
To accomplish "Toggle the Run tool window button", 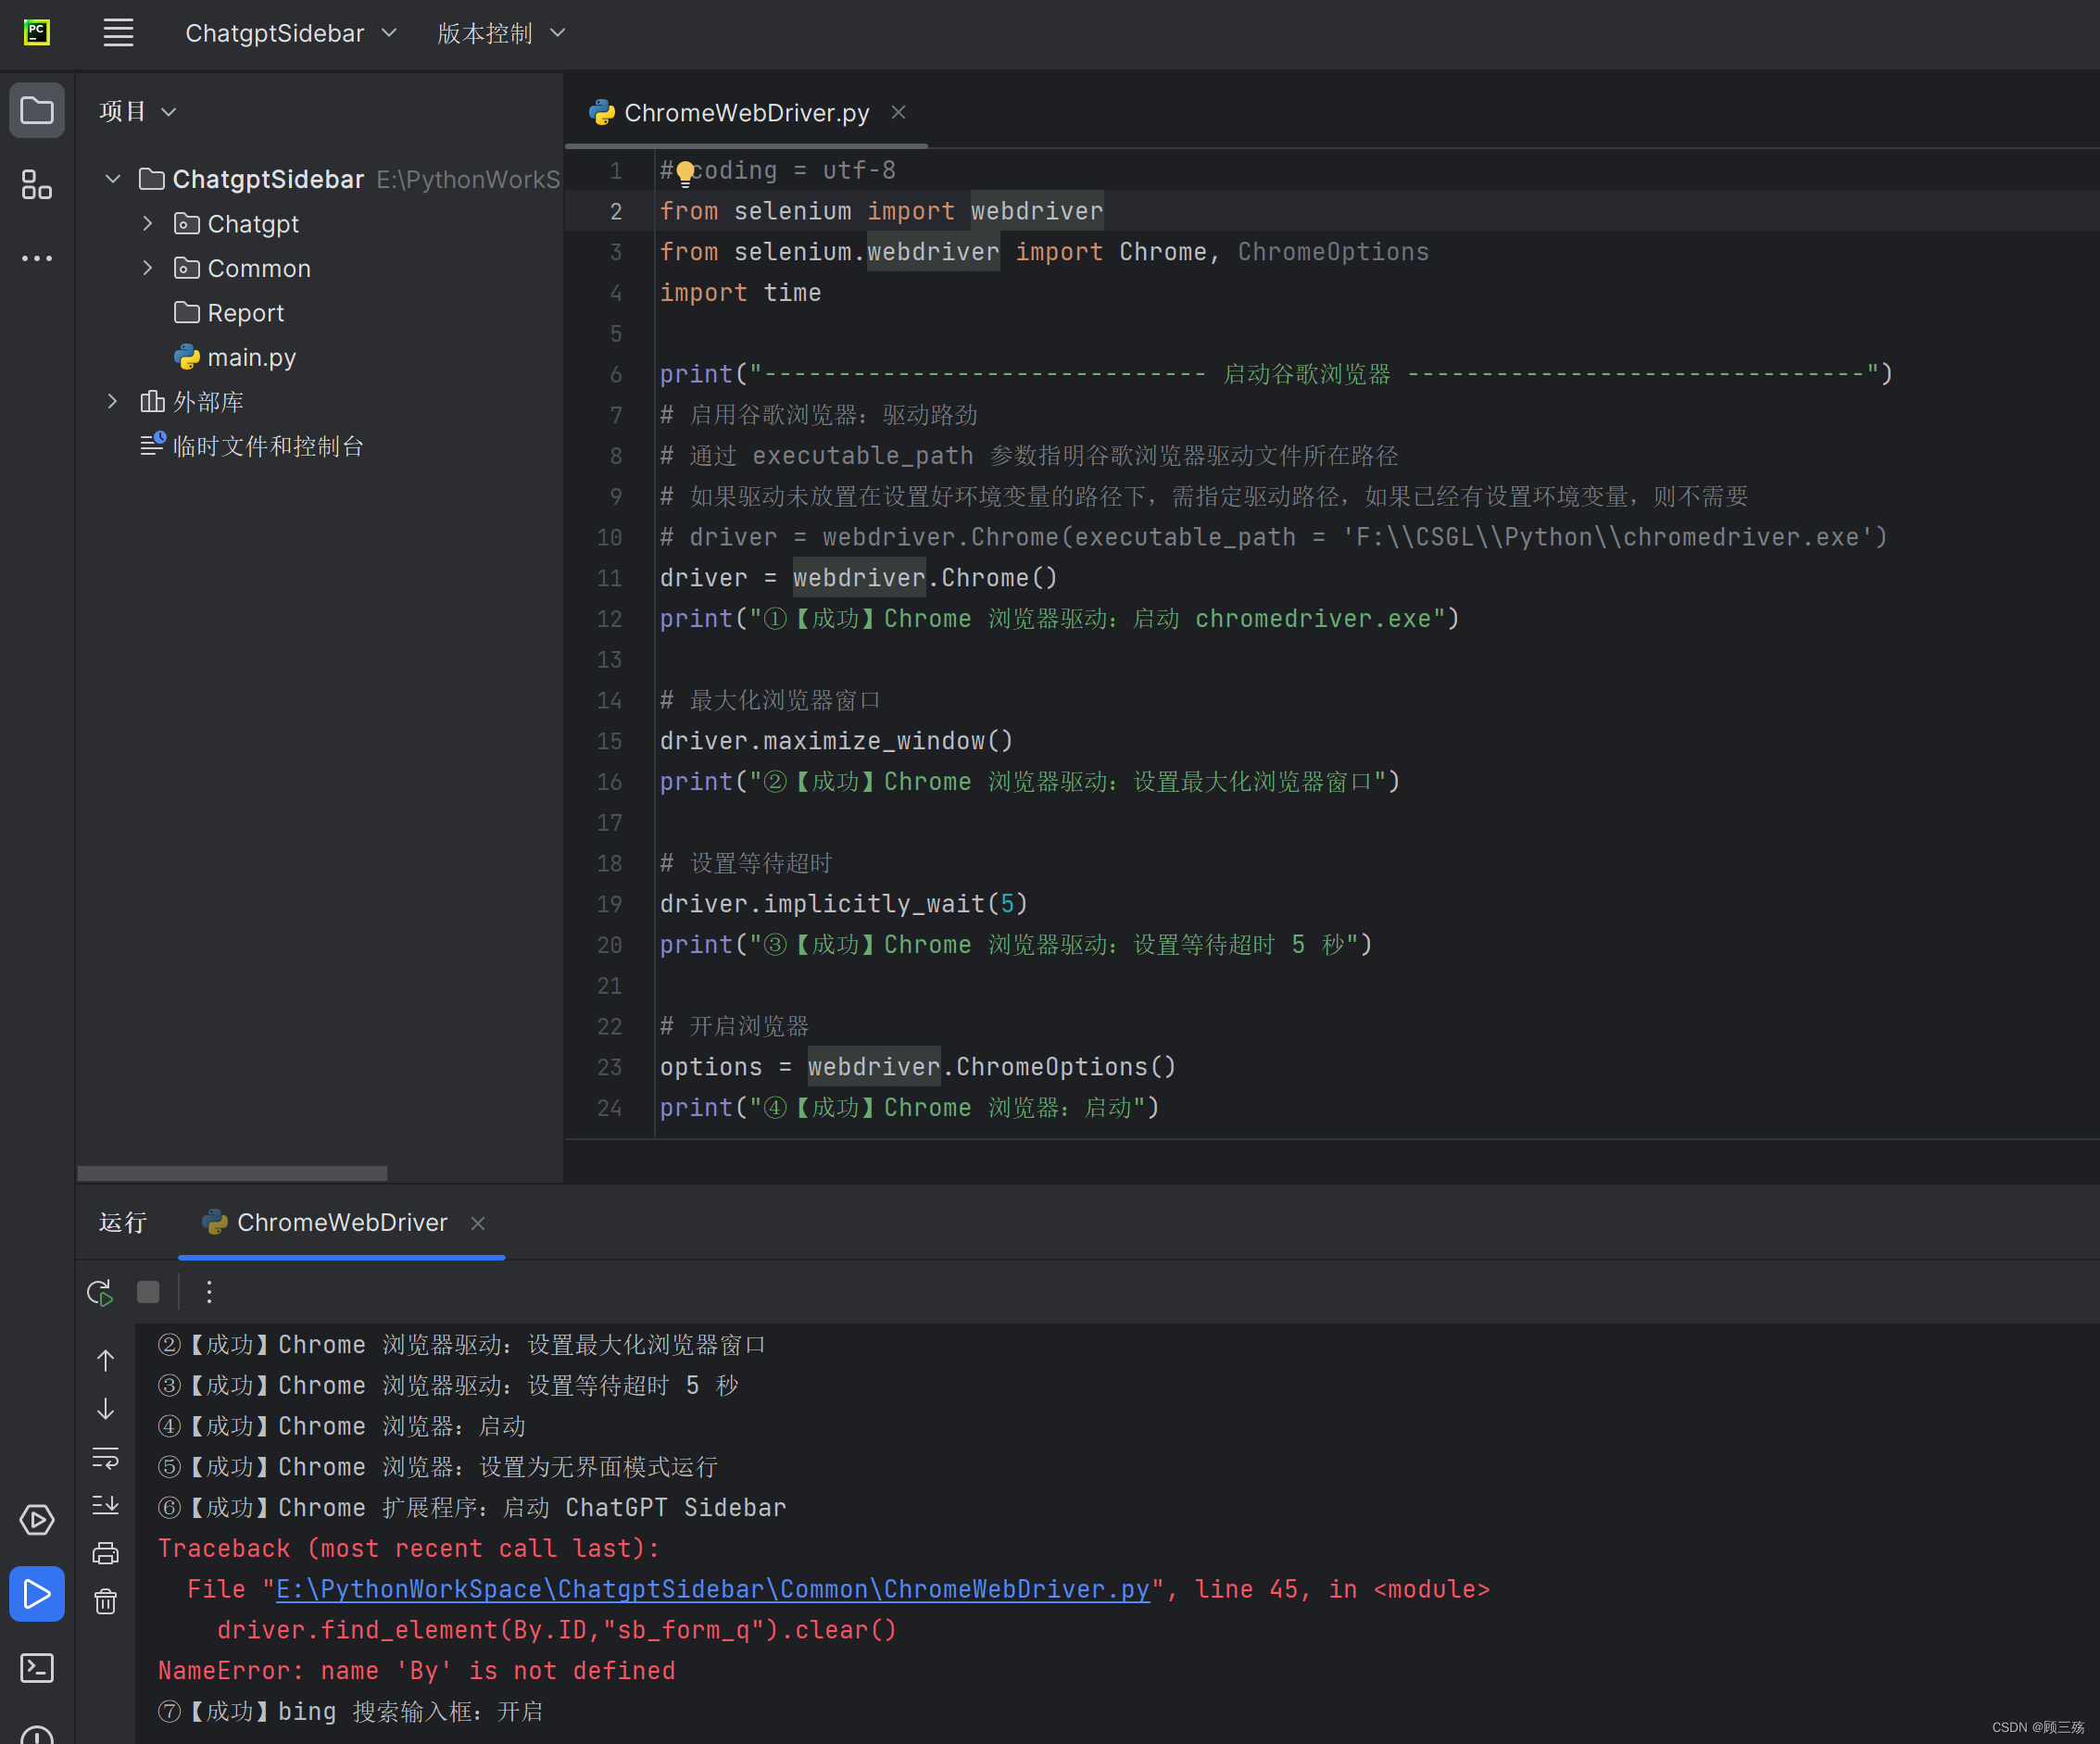I will pyautogui.click(x=37, y=1593).
